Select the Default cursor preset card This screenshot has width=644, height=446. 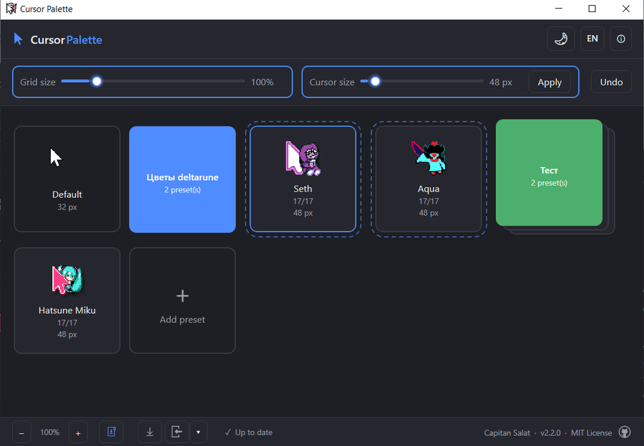(x=67, y=179)
